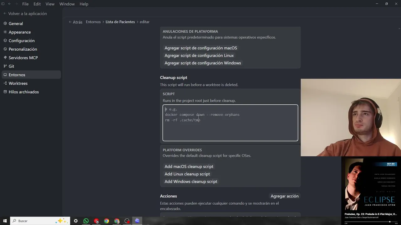Click the Worktrees sidebar icon
This screenshot has height=225, width=401.
point(5,83)
